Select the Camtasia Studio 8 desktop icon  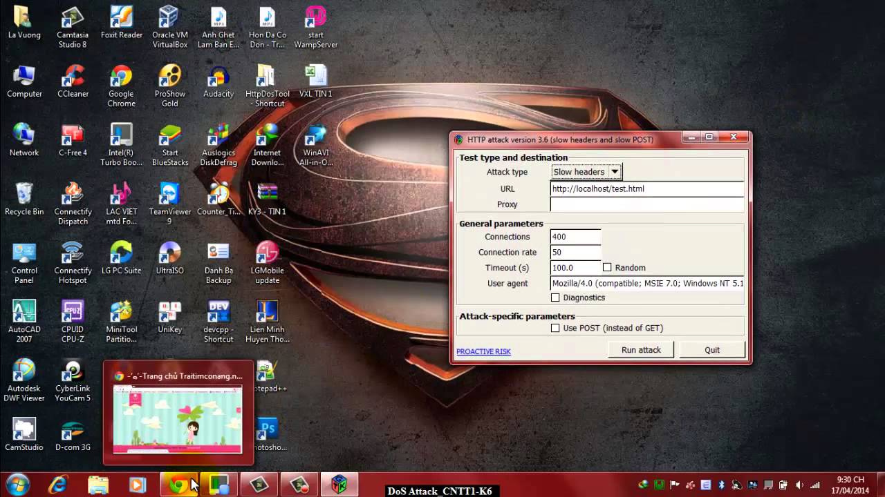[x=73, y=28]
